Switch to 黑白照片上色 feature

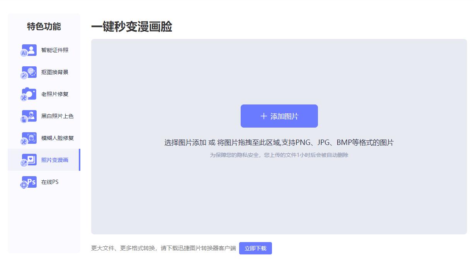pos(46,116)
